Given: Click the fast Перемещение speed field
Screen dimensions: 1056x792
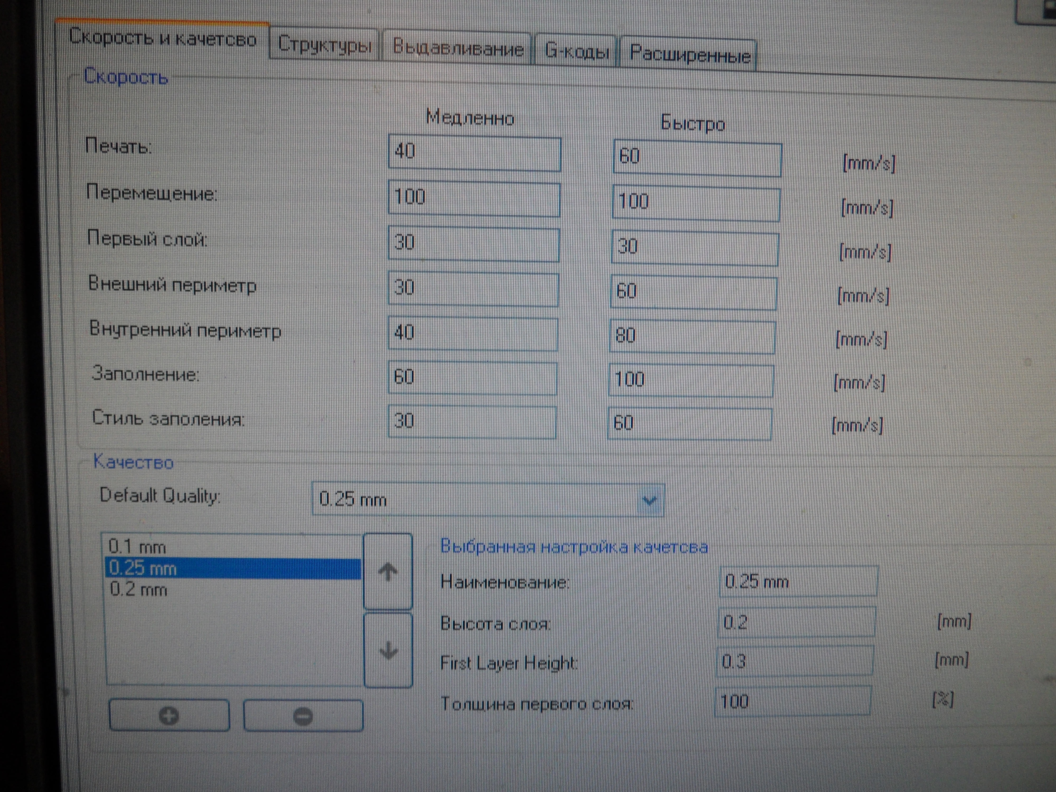Looking at the screenshot, I should click(696, 204).
